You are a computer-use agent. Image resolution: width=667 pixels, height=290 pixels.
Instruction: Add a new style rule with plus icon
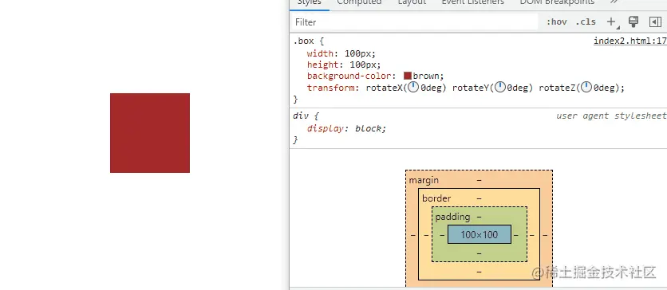click(x=611, y=22)
